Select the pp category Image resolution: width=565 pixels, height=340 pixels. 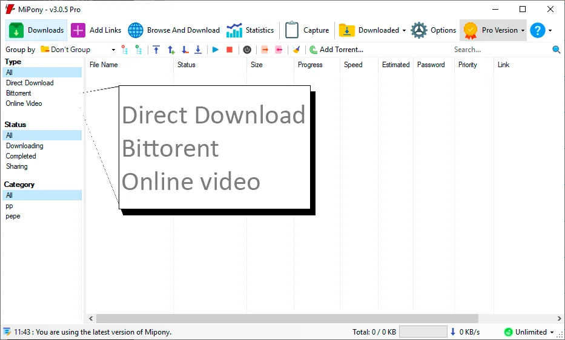tap(9, 206)
